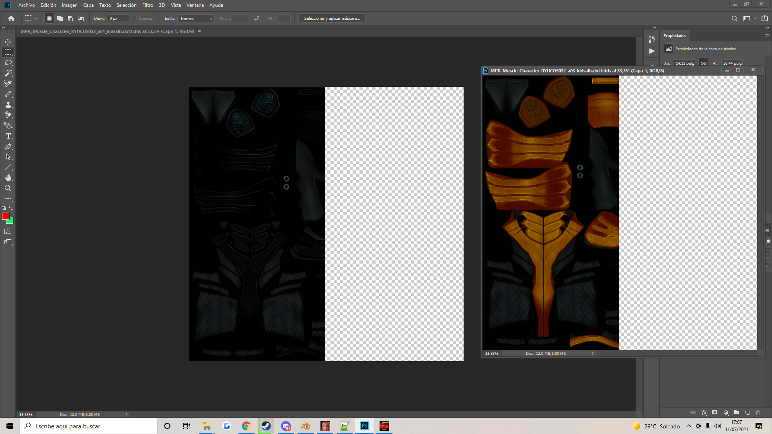Screen dimensions: 772x434
Task: Open the Photoshop search icon
Action: click(734, 18)
